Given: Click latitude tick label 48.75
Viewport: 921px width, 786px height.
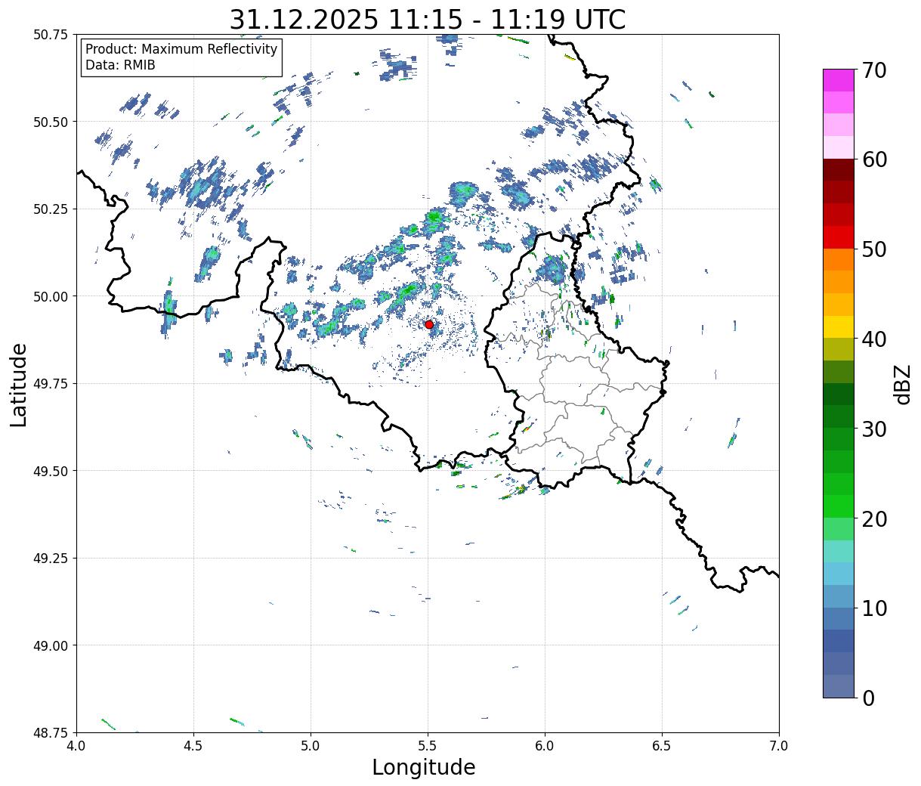Looking at the screenshot, I should coord(51,733).
